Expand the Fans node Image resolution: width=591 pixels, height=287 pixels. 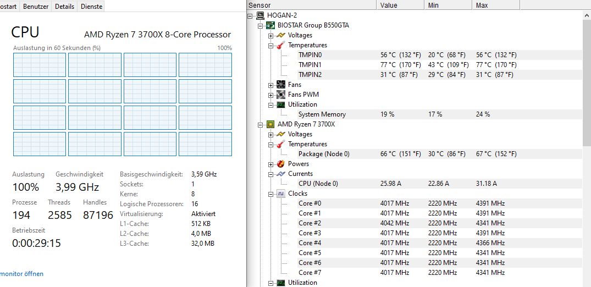270,85
